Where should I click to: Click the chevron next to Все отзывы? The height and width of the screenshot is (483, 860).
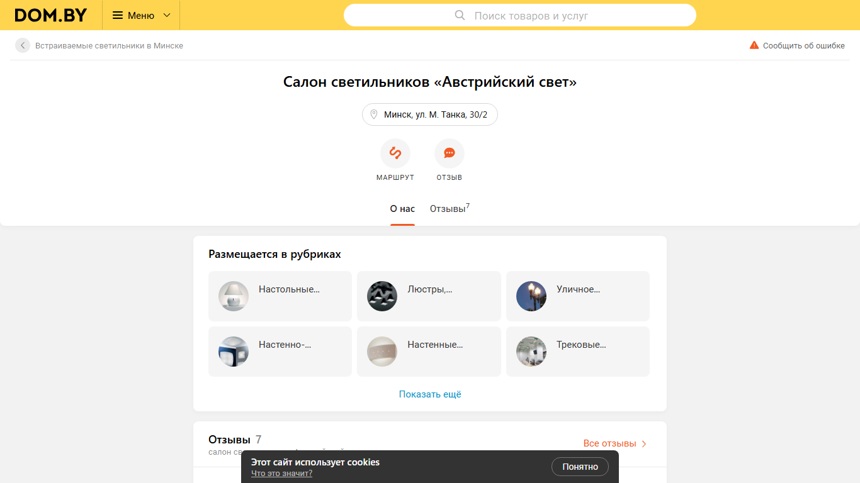(x=643, y=443)
